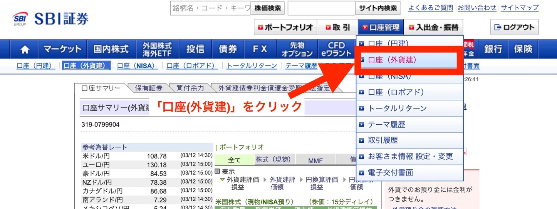Click the ユーロ/円 rate value 130.18
Image resolution: width=557 pixels, height=209 pixels.
tap(157, 165)
